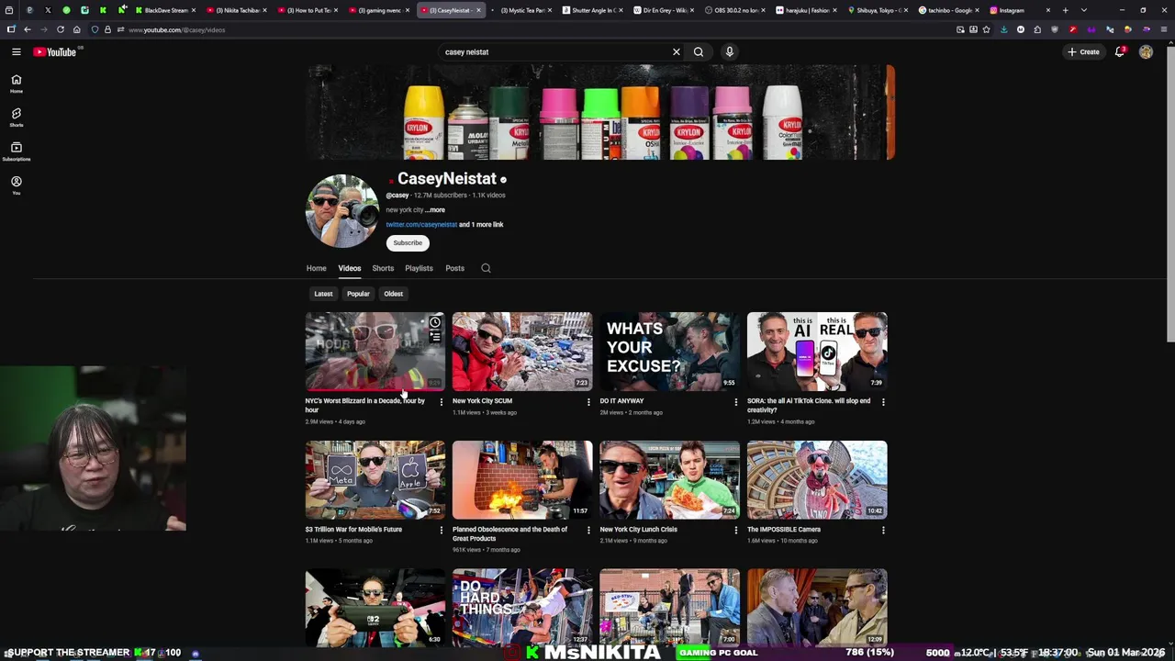The image size is (1175, 661).
Task: Open the browser application hamburger menu
Action: [x=1164, y=29]
